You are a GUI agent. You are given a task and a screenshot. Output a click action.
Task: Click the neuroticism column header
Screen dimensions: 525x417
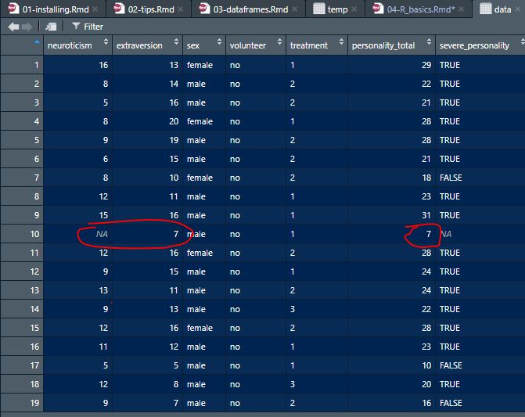(77, 45)
